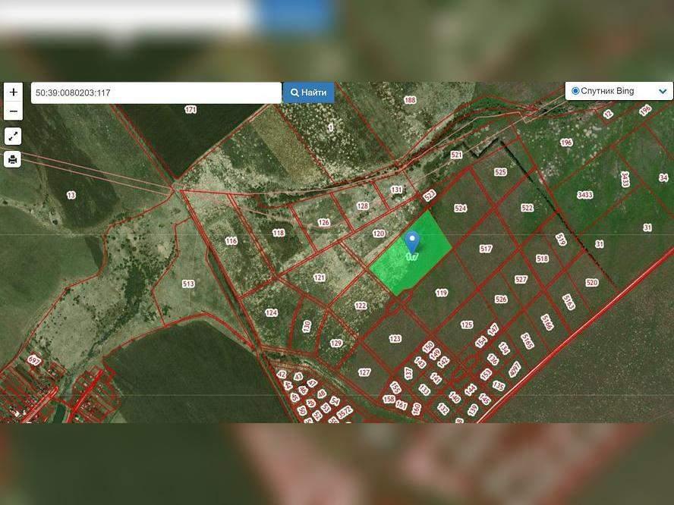Select parcel labeled 123
This screenshot has width=674, height=505.
[395, 339]
